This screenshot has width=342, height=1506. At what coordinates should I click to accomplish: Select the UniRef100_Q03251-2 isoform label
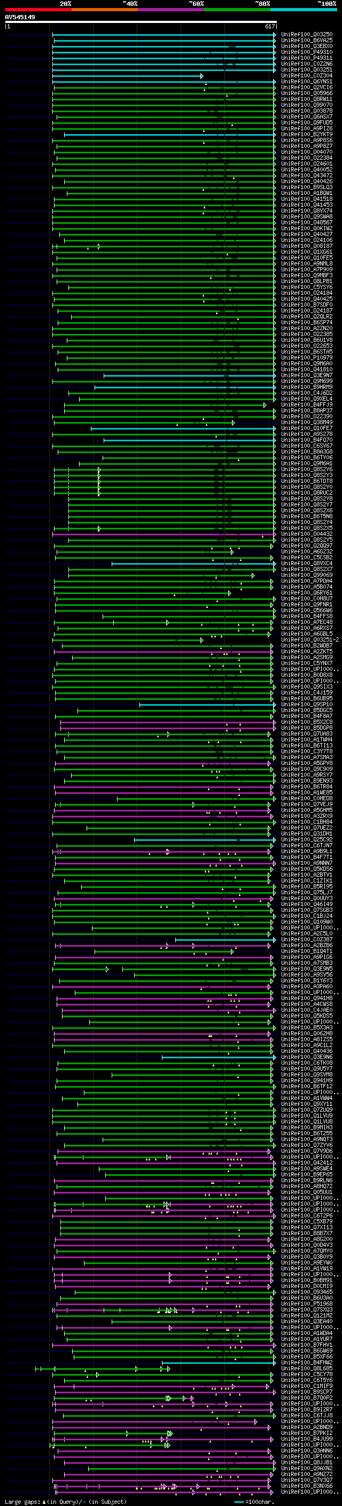point(310,639)
